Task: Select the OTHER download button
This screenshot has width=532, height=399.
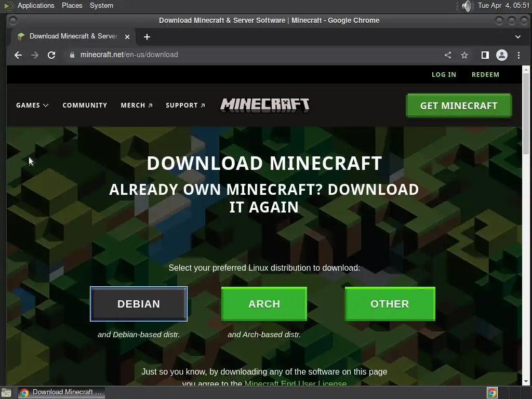Action: tap(390, 303)
